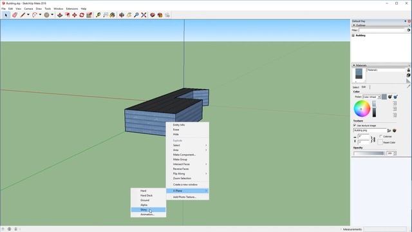
Task: Toggle Use texture image checkbox
Action: pos(355,126)
